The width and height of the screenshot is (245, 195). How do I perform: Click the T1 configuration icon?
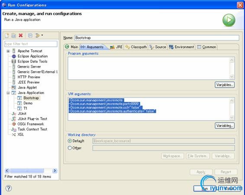coord(19,108)
